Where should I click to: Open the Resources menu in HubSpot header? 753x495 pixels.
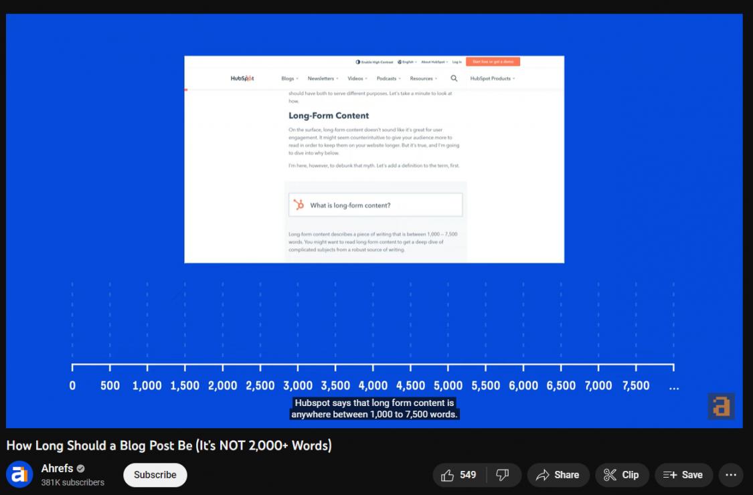(x=423, y=78)
